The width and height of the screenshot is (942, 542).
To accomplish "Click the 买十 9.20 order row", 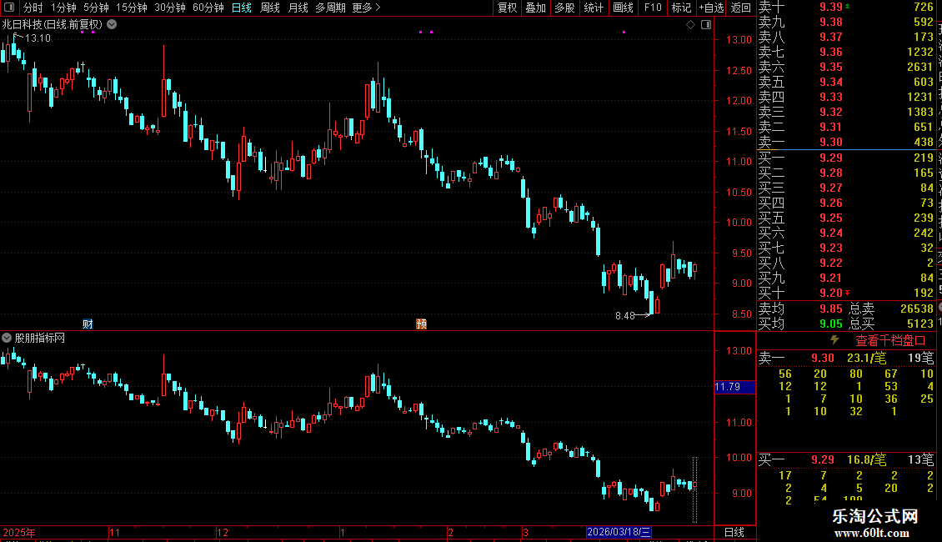I will click(846, 293).
